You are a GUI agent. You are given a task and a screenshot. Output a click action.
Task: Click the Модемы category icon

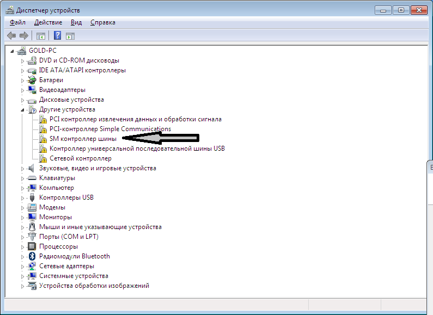click(x=32, y=207)
